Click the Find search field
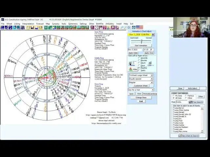The width and height of the screenshot is (210, 157). coord(181,102)
